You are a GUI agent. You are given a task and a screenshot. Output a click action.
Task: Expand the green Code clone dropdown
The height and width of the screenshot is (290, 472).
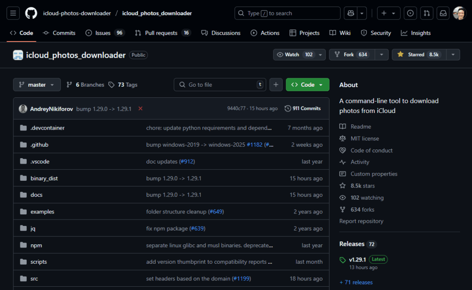pyautogui.click(x=307, y=85)
